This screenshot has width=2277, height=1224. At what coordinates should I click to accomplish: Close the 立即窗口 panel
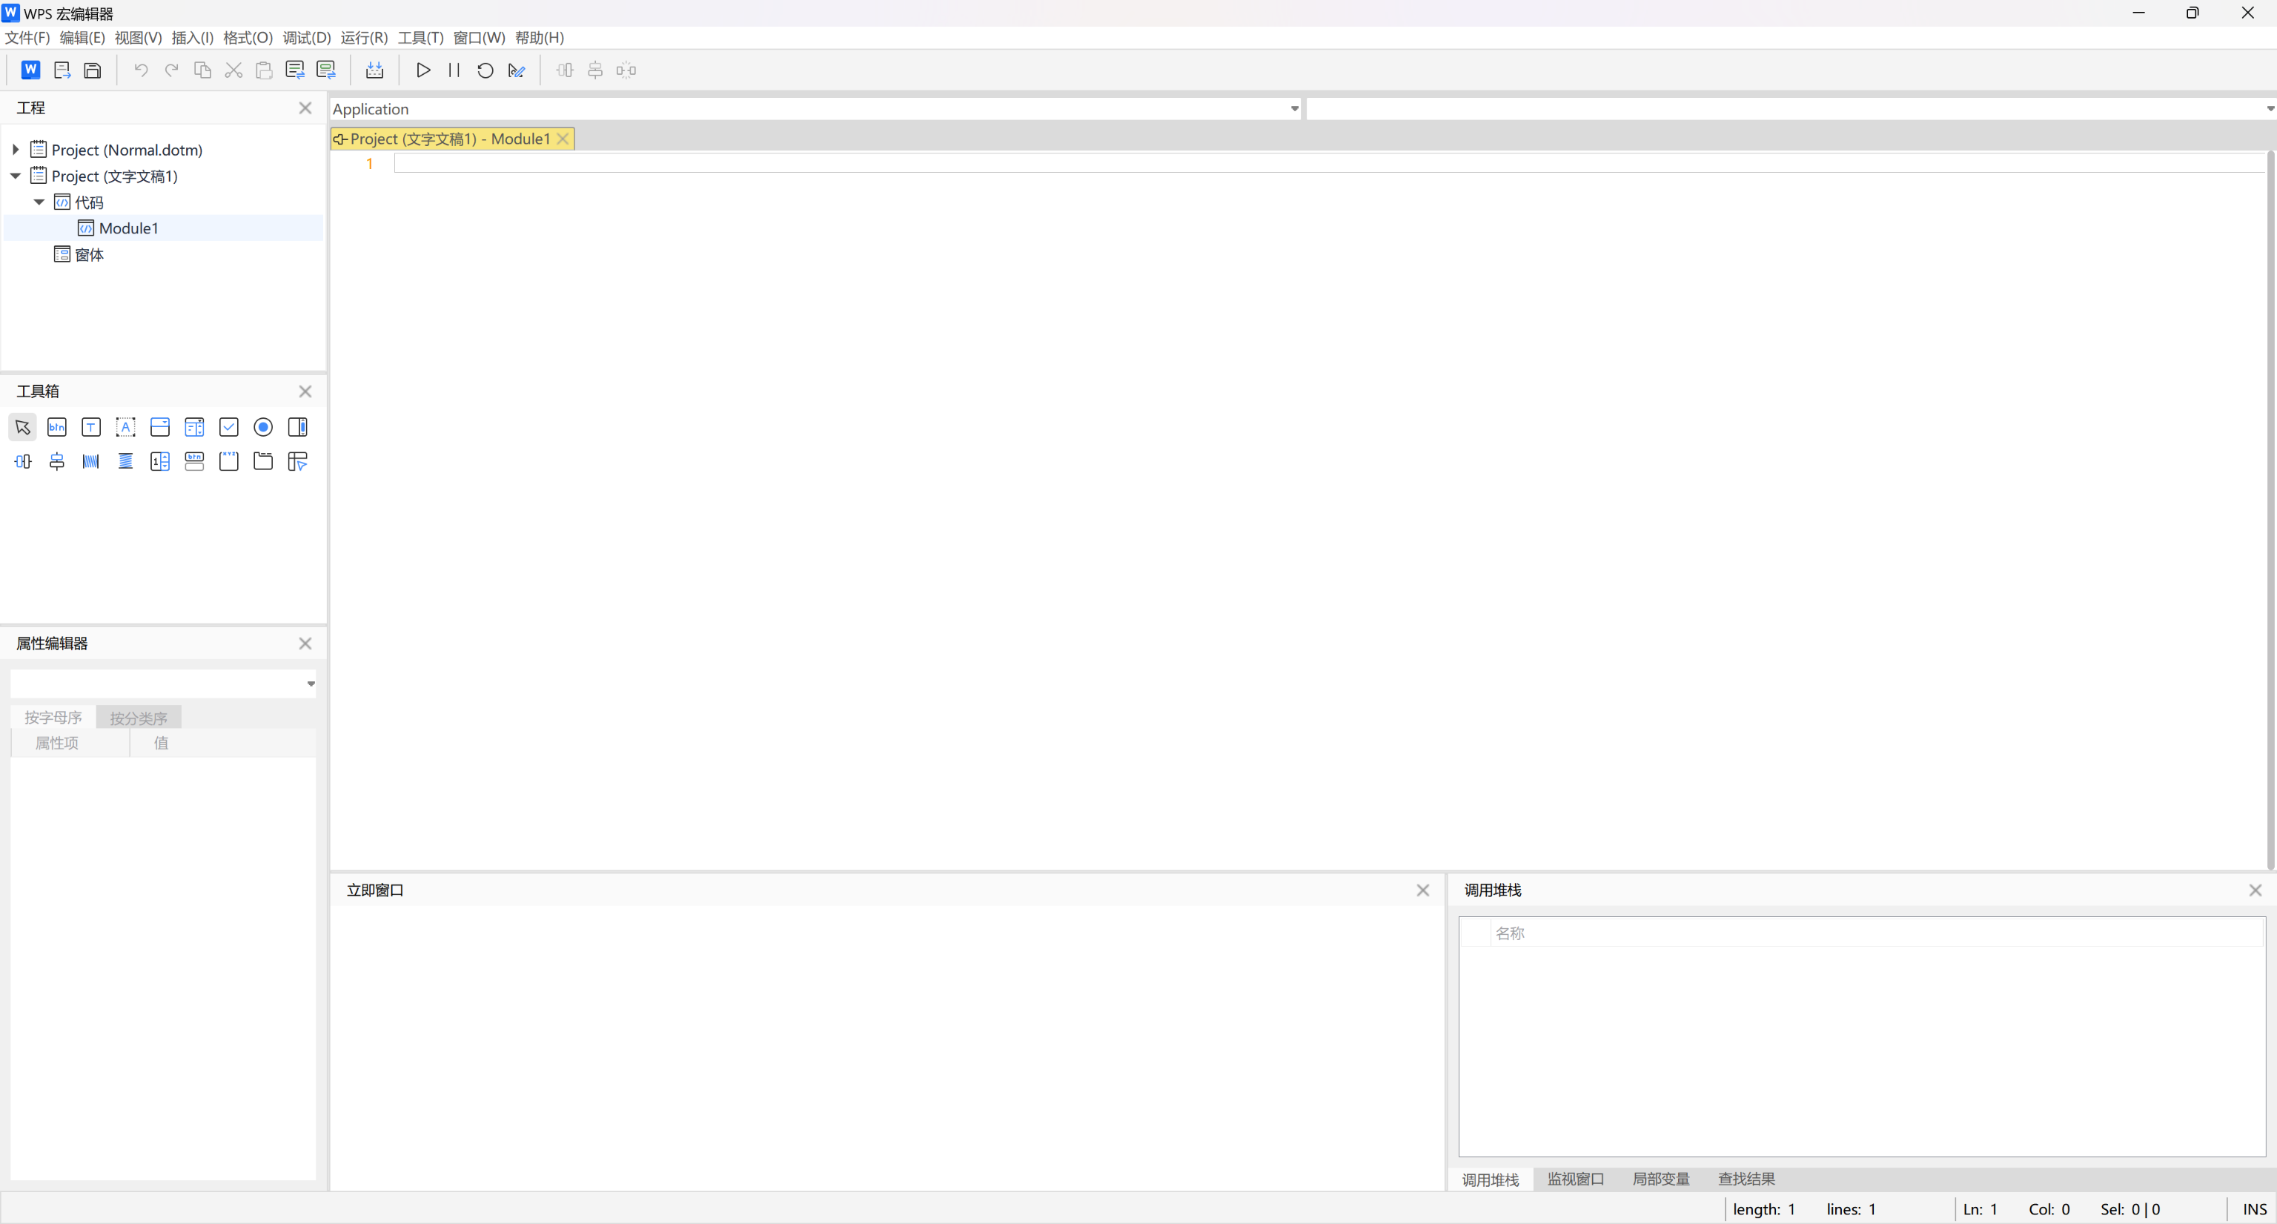point(1422,890)
